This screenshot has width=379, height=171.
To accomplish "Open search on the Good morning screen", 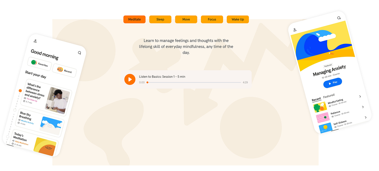I will coord(79,53).
